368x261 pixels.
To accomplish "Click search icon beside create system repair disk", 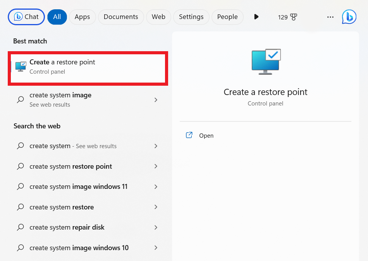I will [21, 228].
